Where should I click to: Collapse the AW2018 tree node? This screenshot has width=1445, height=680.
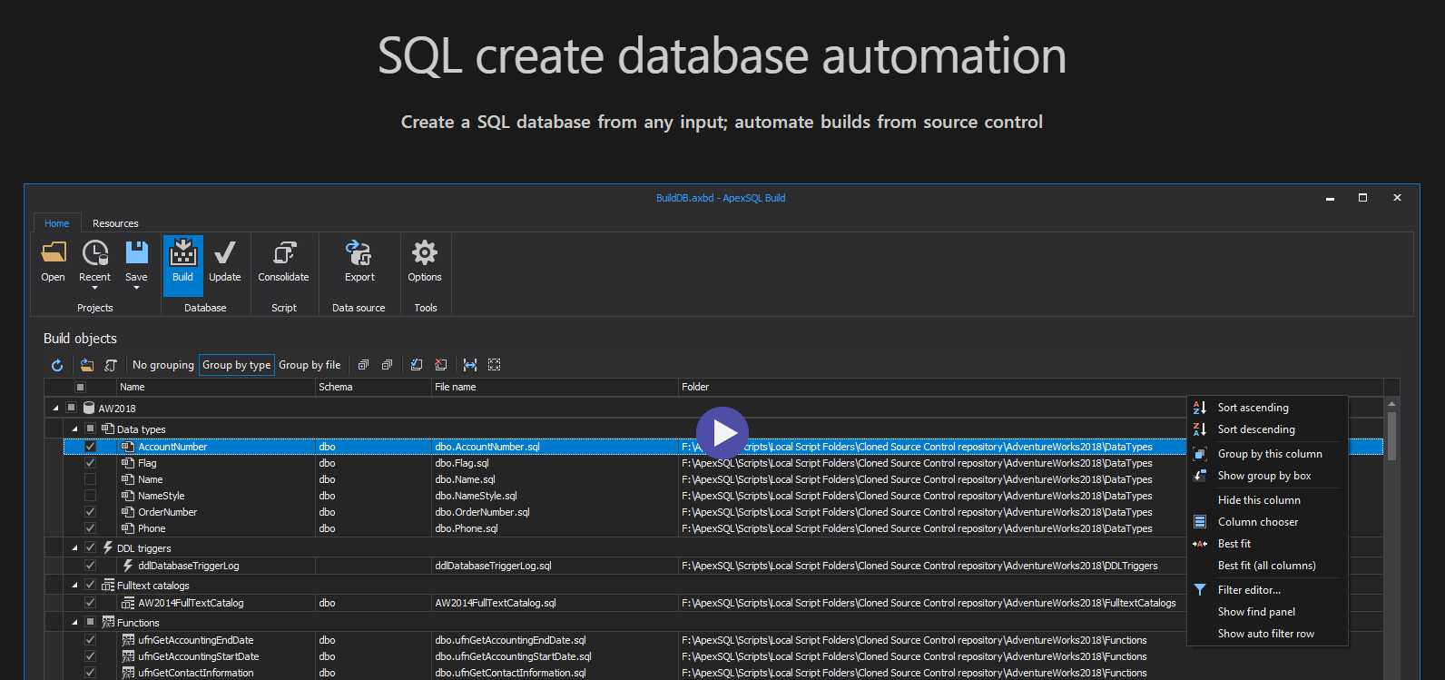click(55, 409)
